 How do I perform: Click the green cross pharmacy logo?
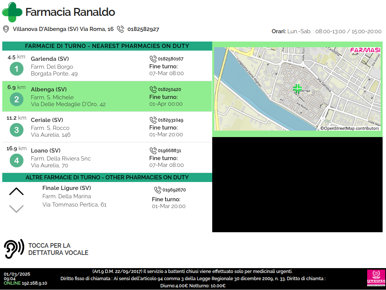pyautogui.click(x=12, y=12)
